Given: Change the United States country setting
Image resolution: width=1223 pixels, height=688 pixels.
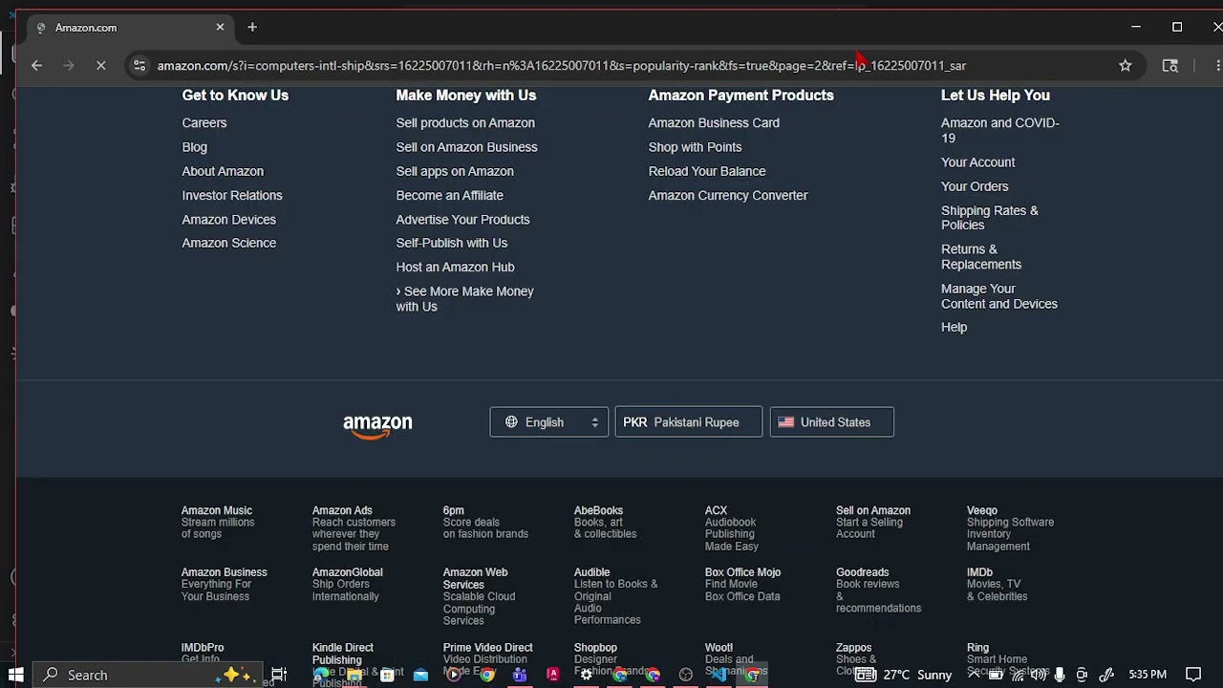Looking at the screenshot, I should (x=831, y=422).
